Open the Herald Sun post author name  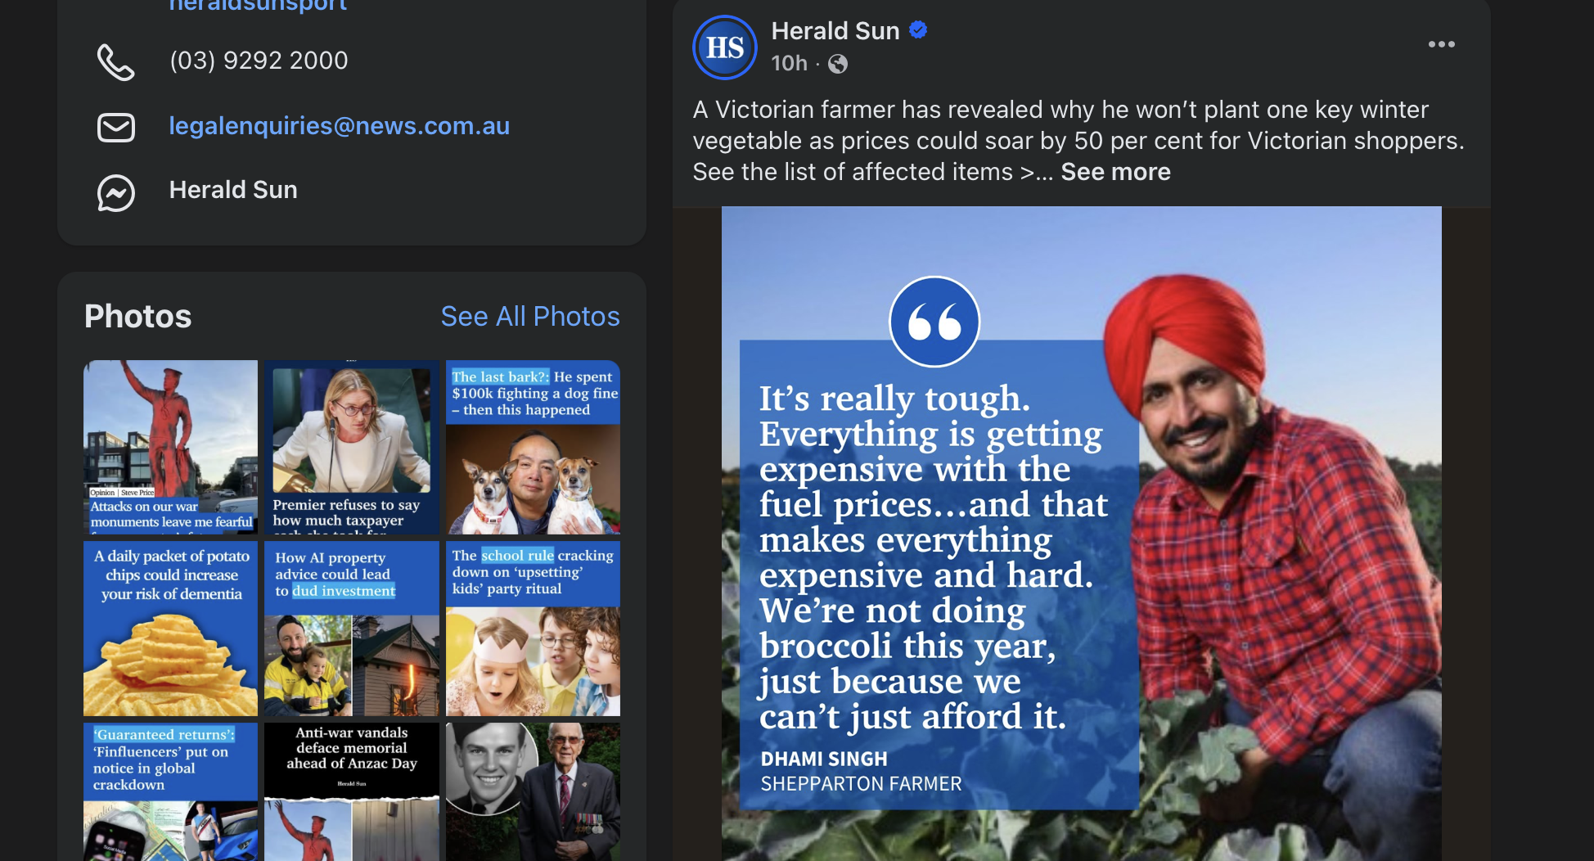(x=835, y=31)
